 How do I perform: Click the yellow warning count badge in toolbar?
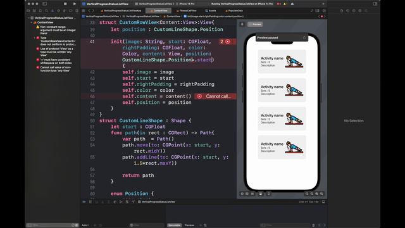(285, 4)
